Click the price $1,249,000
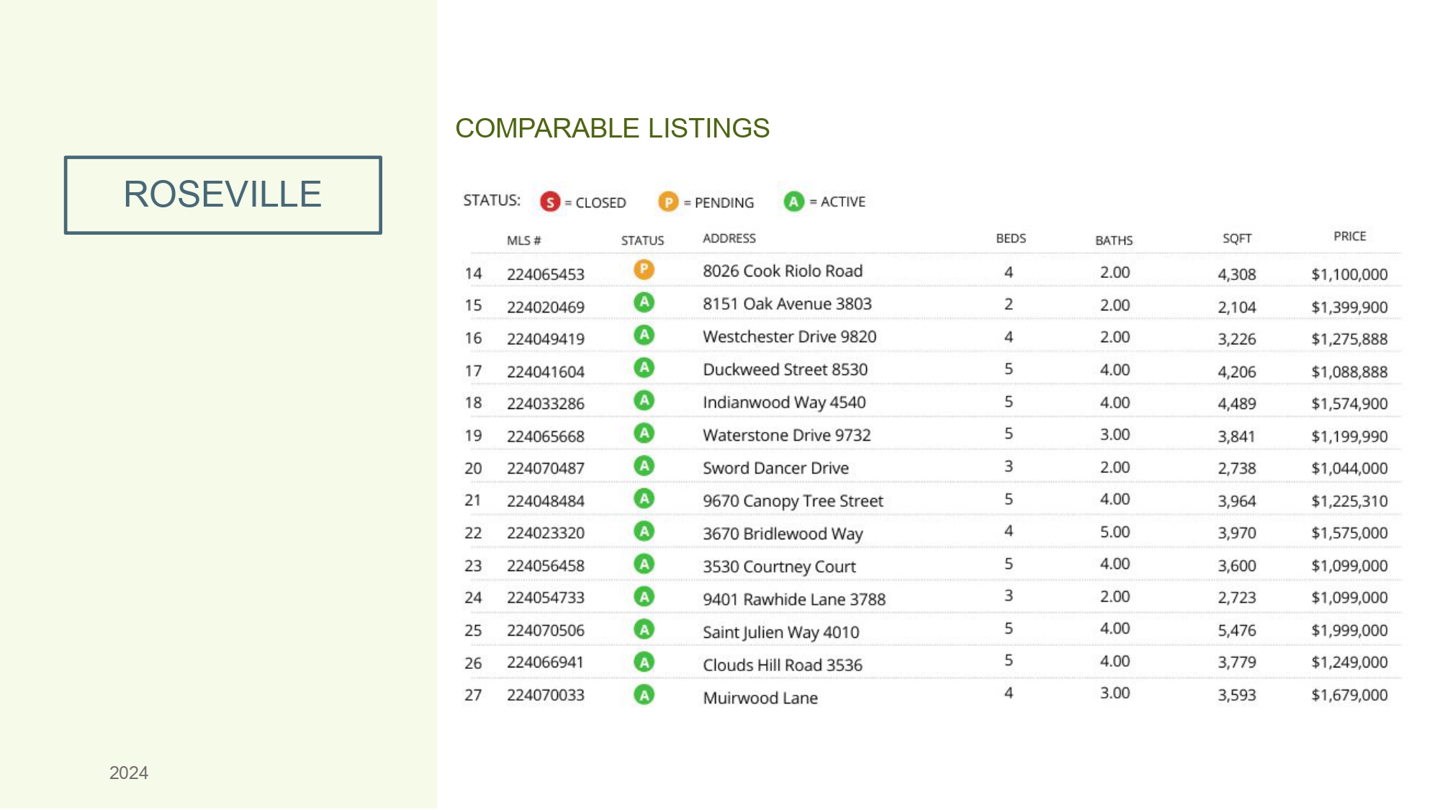 (1349, 662)
